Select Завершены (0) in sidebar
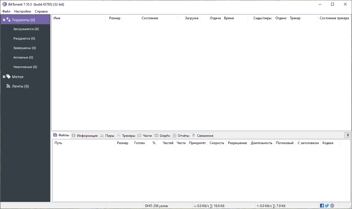 tap(25, 48)
